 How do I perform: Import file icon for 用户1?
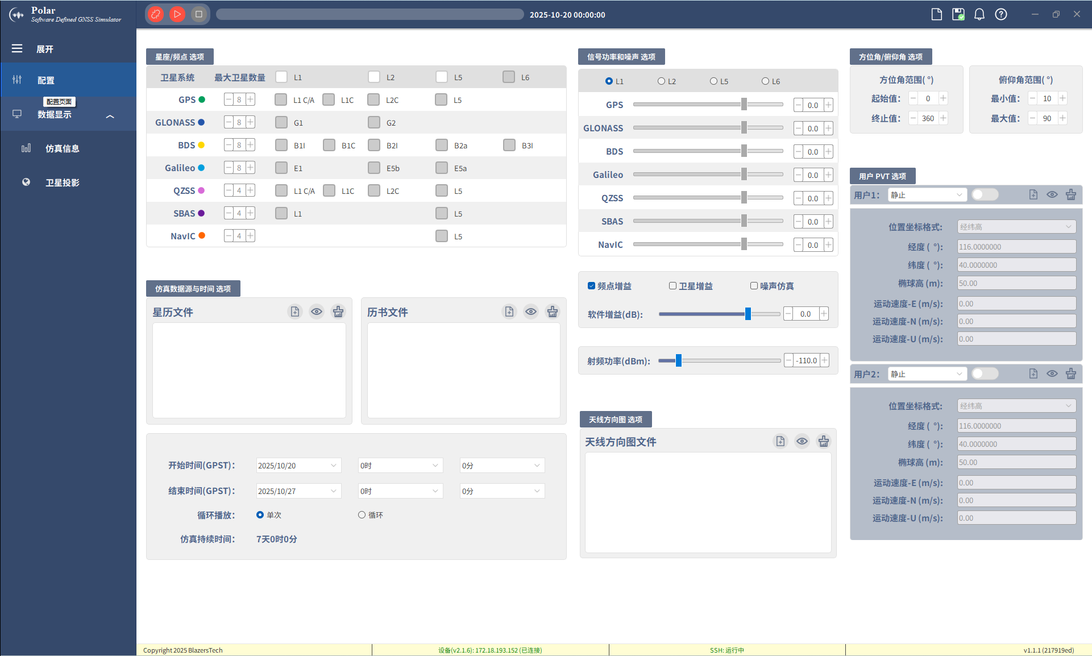1033,194
